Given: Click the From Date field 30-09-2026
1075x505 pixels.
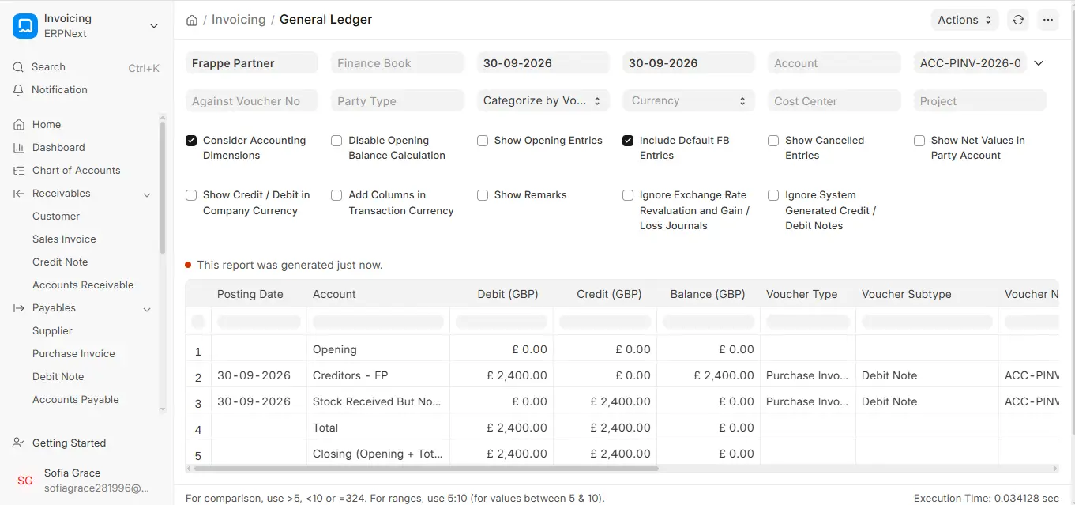Looking at the screenshot, I should tap(543, 63).
